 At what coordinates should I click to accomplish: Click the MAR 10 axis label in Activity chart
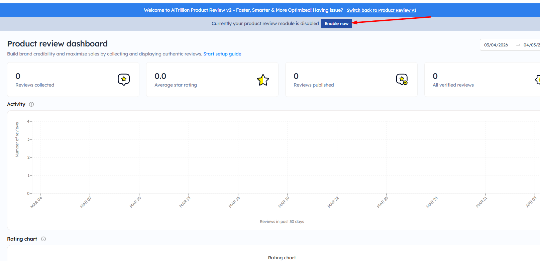coord(135,202)
